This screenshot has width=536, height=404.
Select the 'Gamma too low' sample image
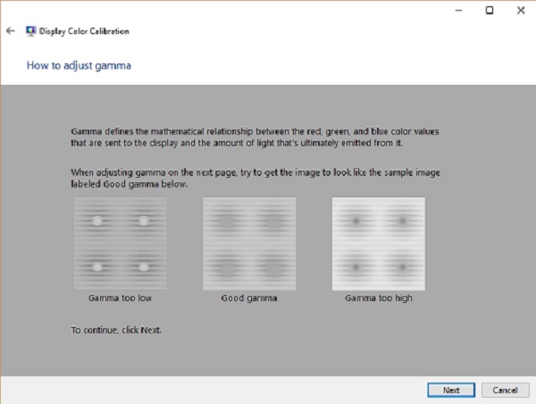[121, 244]
